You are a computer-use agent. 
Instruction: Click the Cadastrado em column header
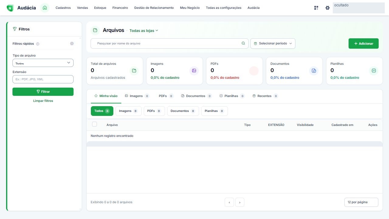coord(342,125)
